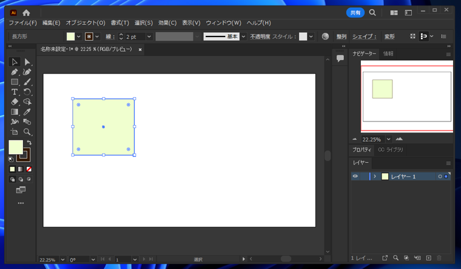Open status bar zoom level dropdown
The image size is (461, 269).
click(62, 259)
